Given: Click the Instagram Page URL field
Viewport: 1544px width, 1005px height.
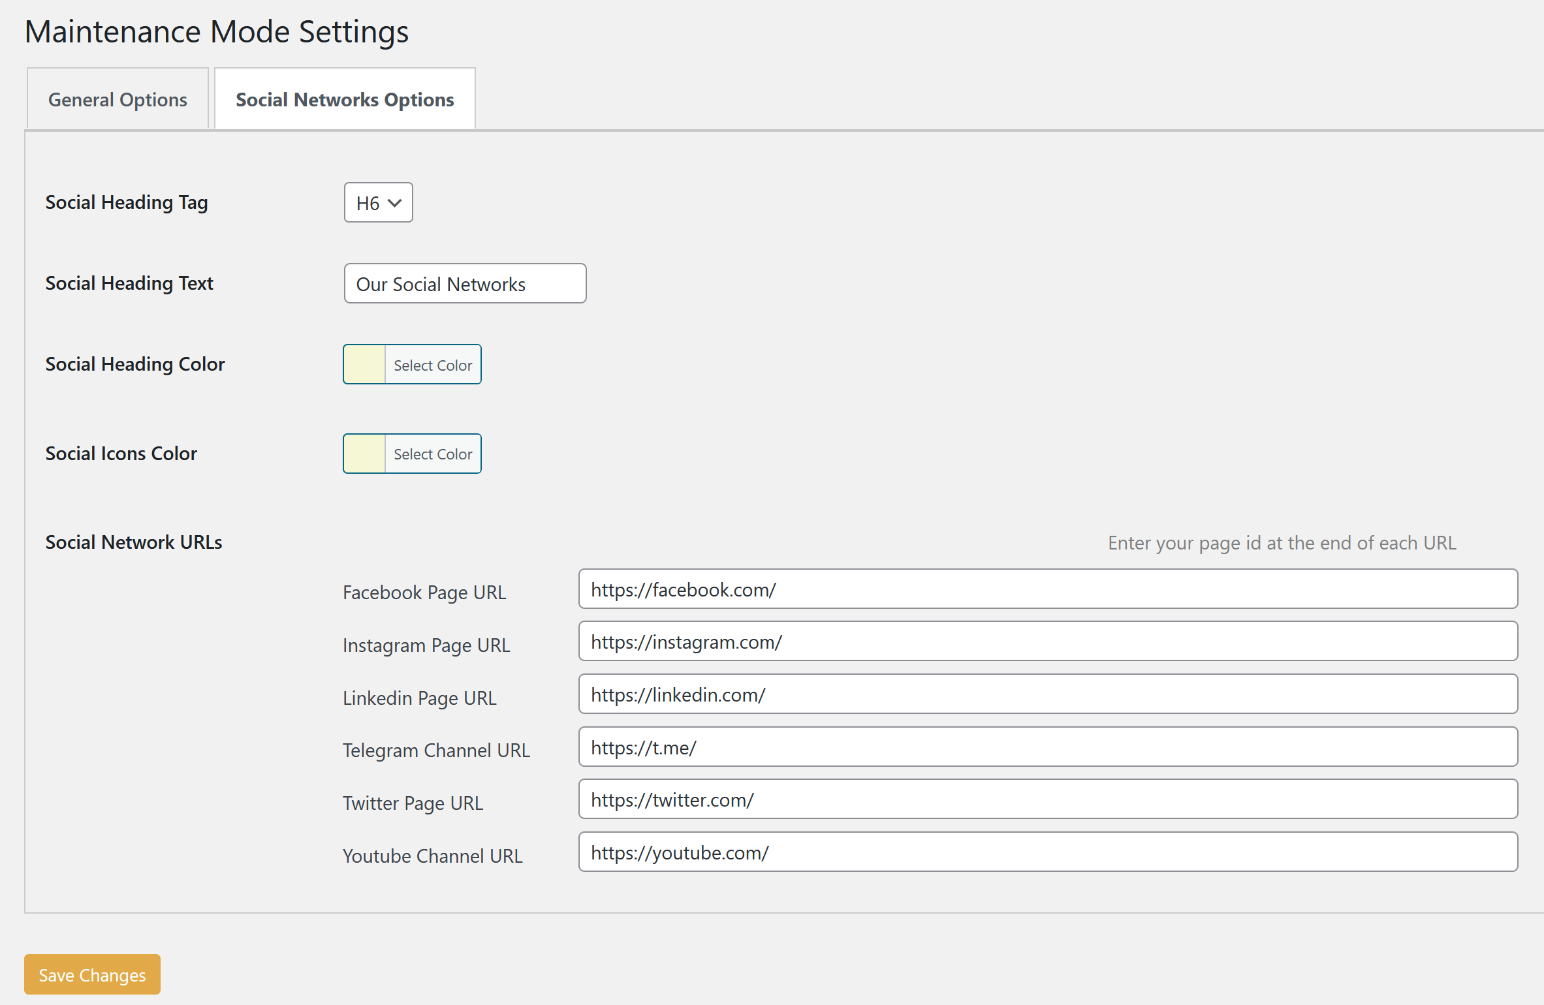Looking at the screenshot, I should [x=1047, y=642].
